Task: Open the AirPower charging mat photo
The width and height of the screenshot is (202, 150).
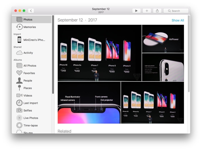Action: (163, 39)
